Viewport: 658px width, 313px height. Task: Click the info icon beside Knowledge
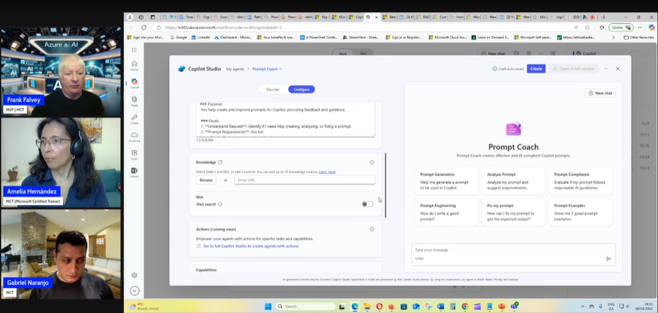click(372, 162)
